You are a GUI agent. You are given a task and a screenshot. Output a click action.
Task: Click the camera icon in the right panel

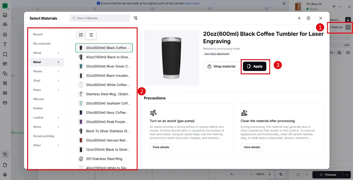pos(348,53)
